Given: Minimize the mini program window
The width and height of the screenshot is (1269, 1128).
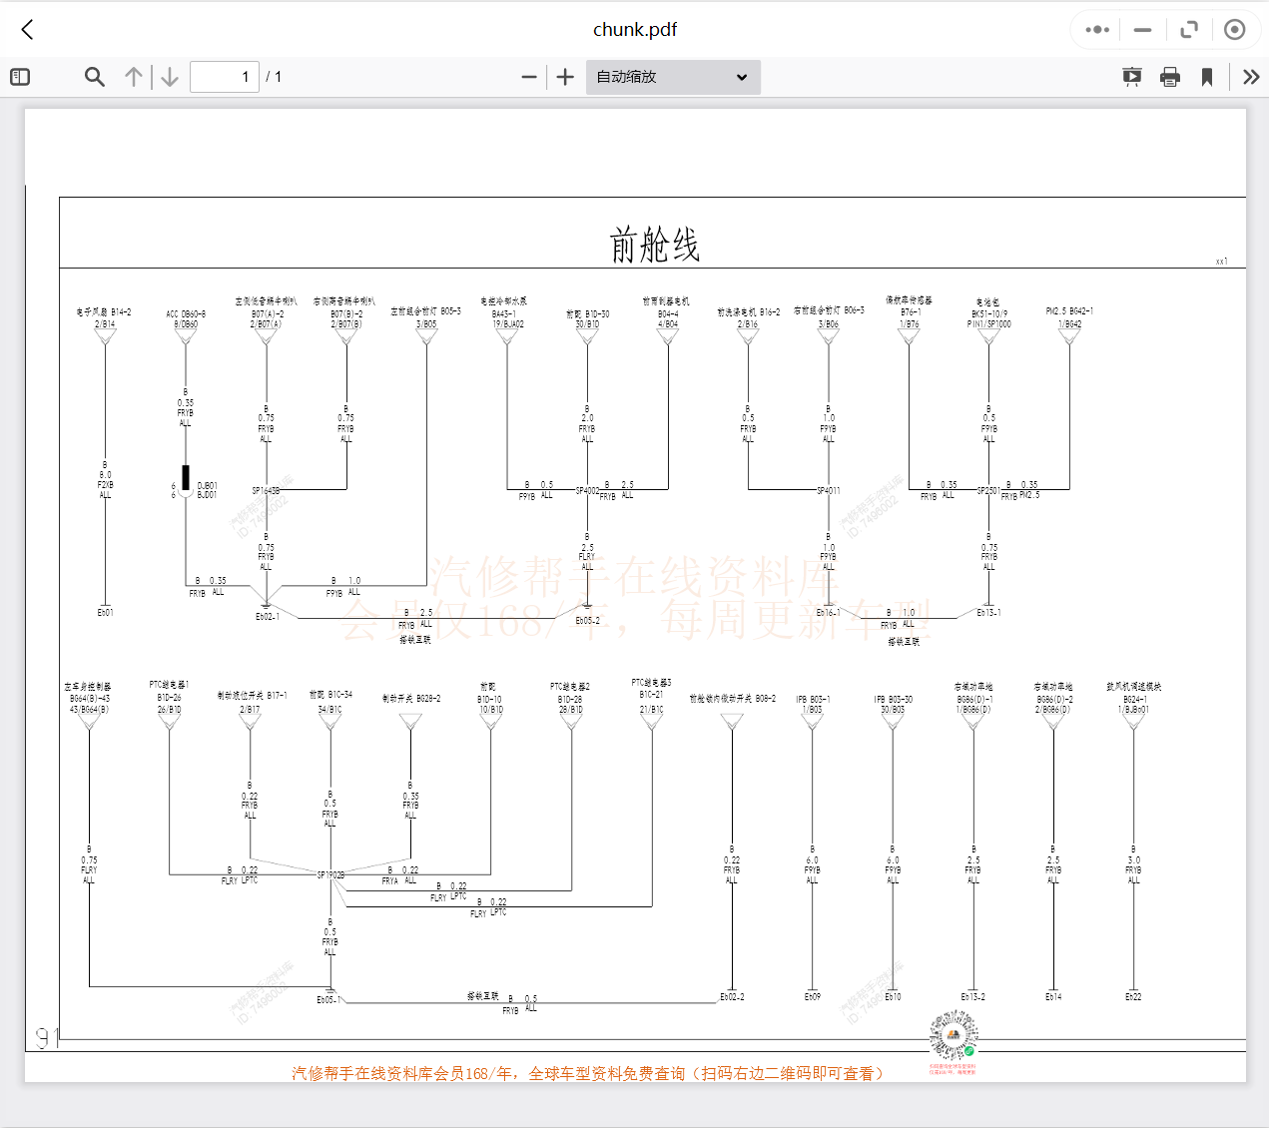Looking at the screenshot, I should click(1143, 30).
